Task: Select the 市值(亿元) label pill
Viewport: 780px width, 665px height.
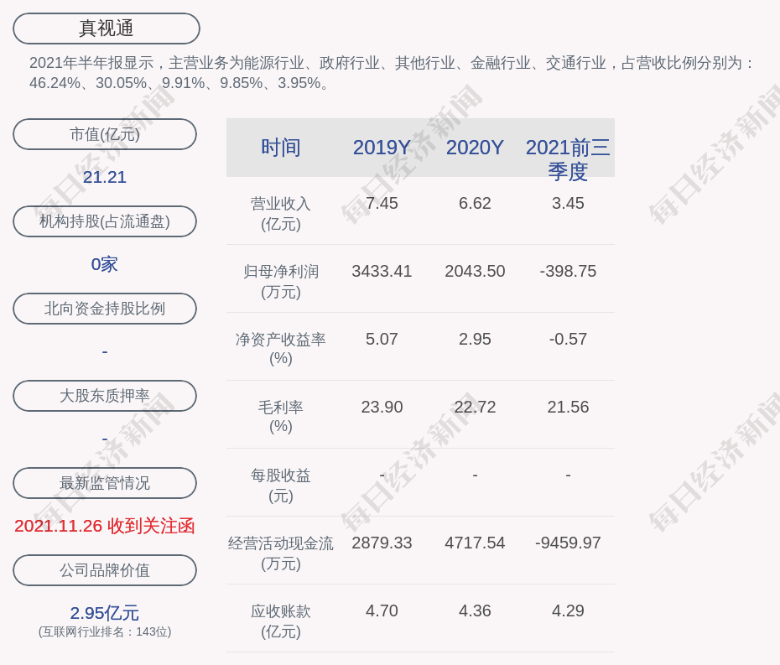Action: point(105,134)
